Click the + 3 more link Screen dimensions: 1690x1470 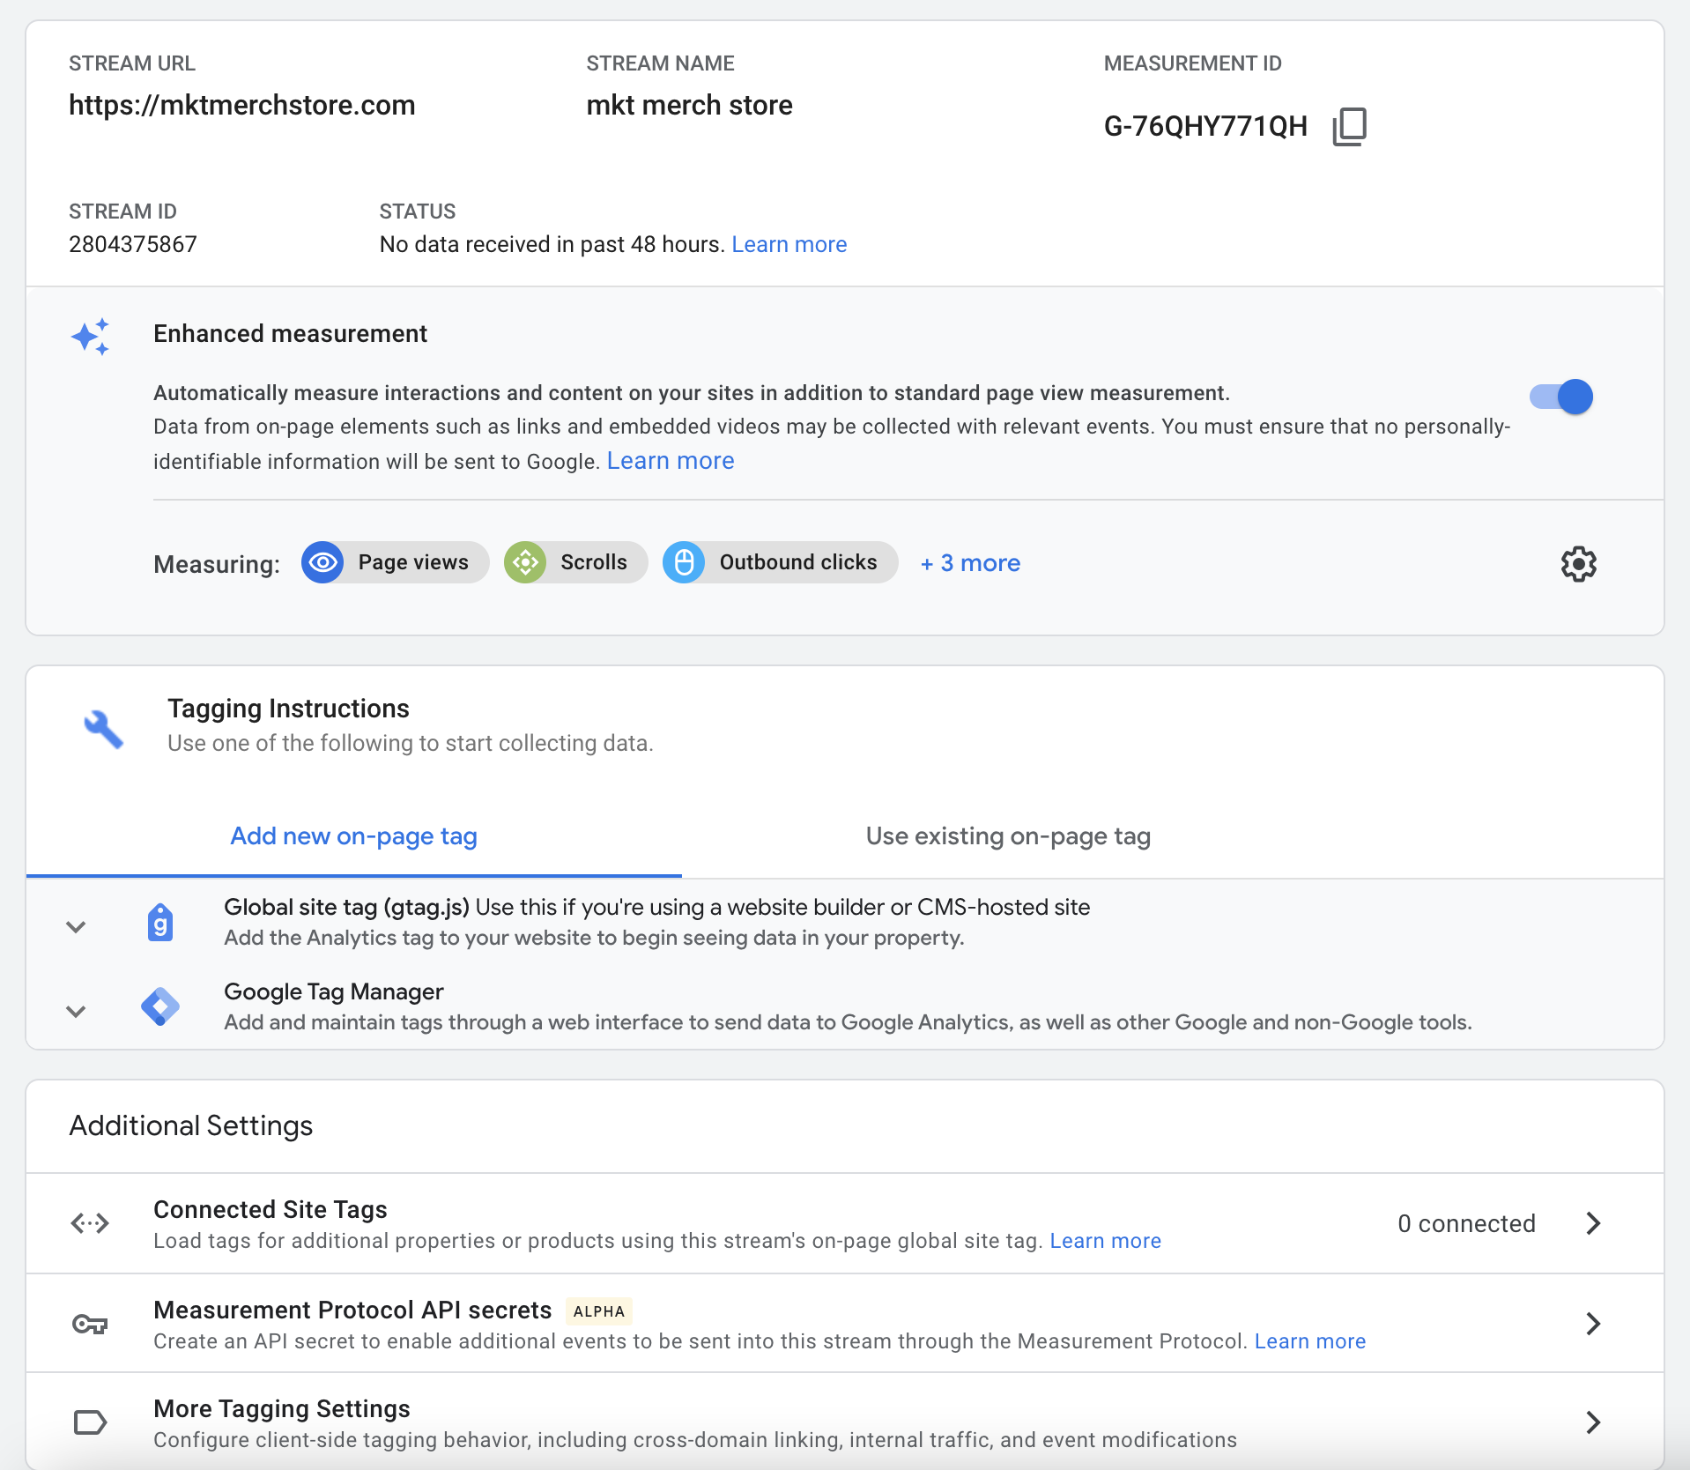[x=969, y=562]
